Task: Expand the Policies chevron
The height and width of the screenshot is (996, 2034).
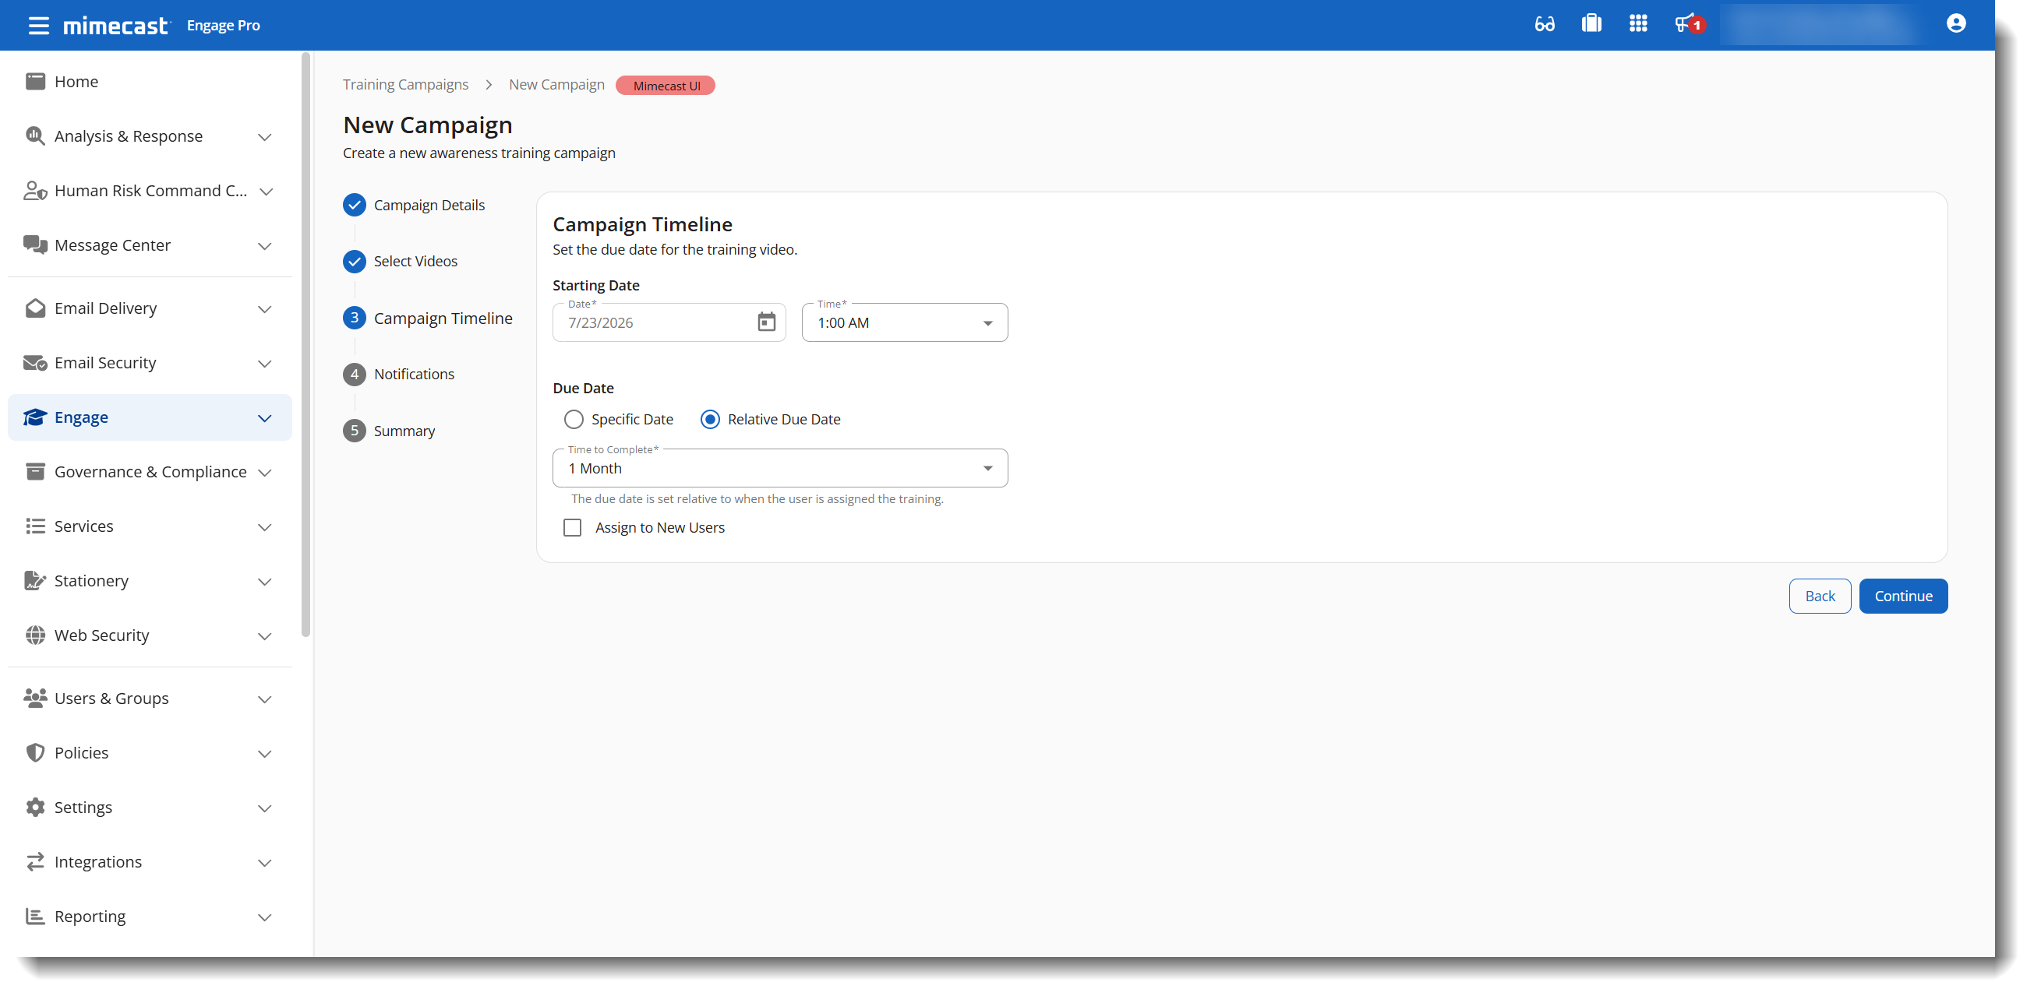Action: (264, 753)
